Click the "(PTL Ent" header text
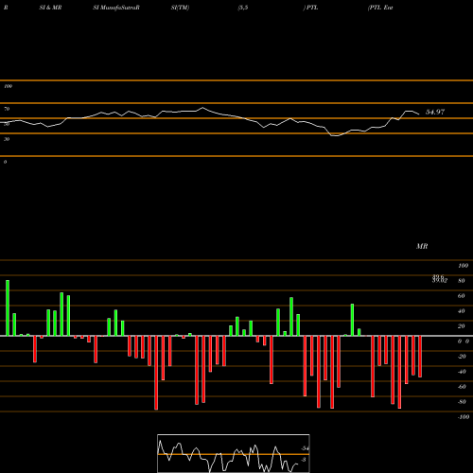 coord(380,8)
